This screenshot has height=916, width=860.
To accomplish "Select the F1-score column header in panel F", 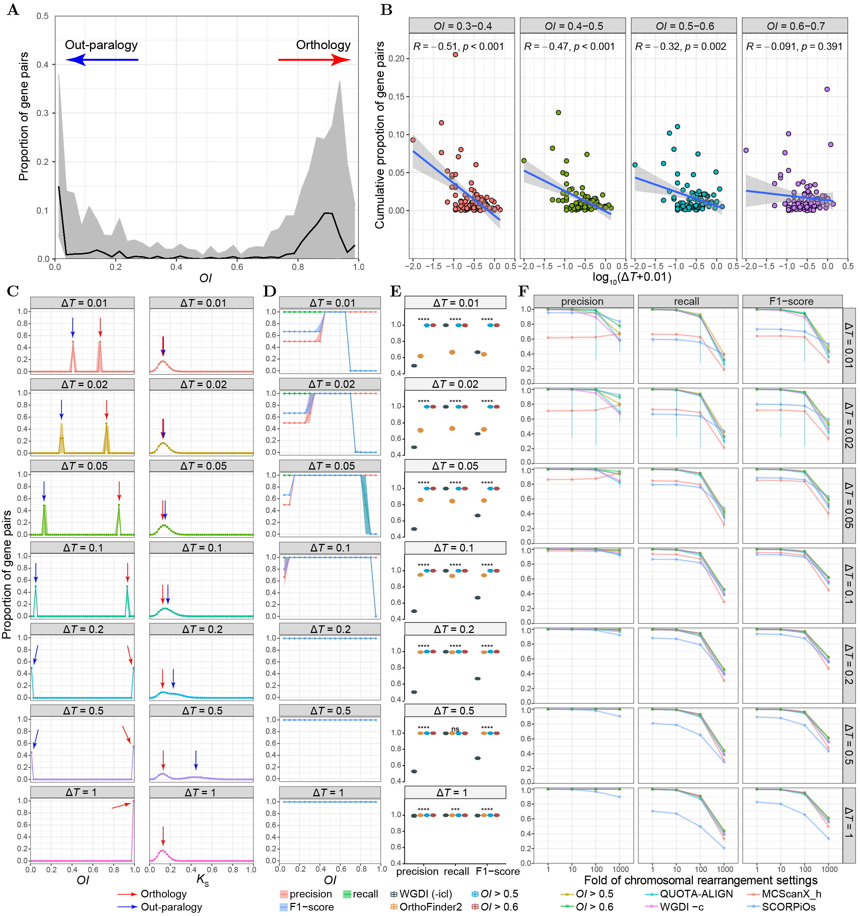I will (x=792, y=301).
